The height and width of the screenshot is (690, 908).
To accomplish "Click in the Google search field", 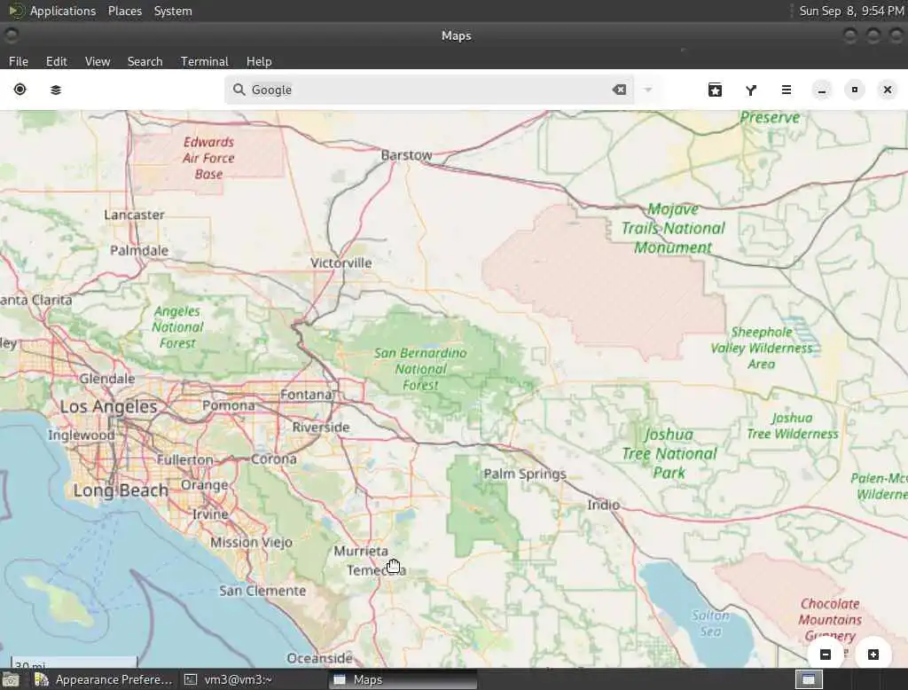I will (x=428, y=90).
